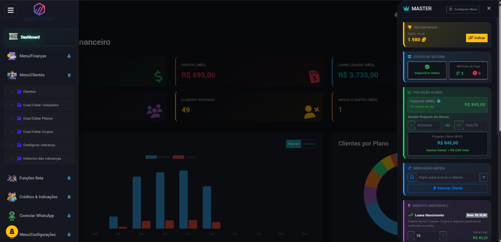Click the tall Jul revenue bar

pyautogui.click(x=183, y=200)
